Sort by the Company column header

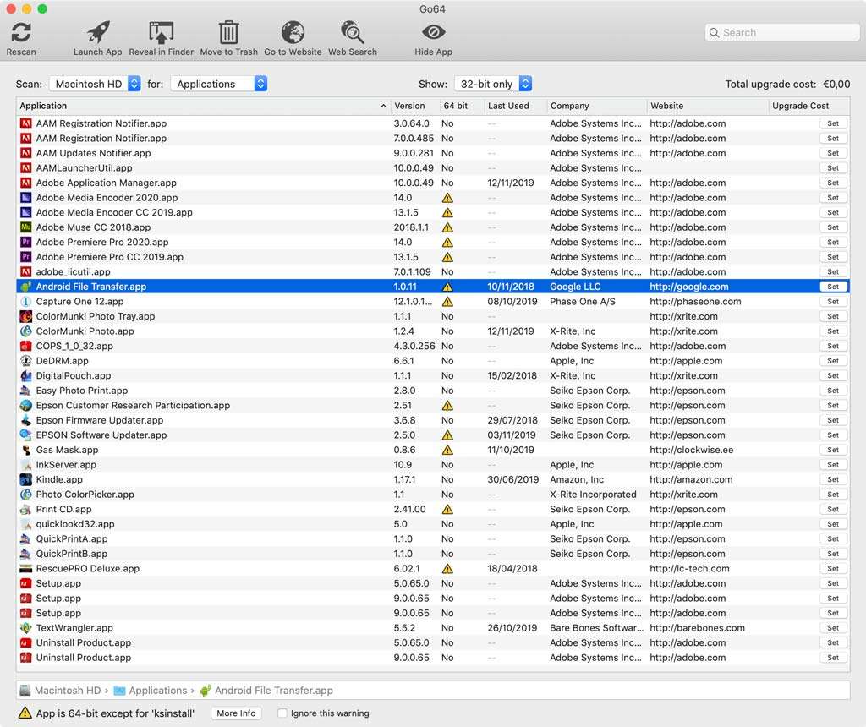coord(596,106)
